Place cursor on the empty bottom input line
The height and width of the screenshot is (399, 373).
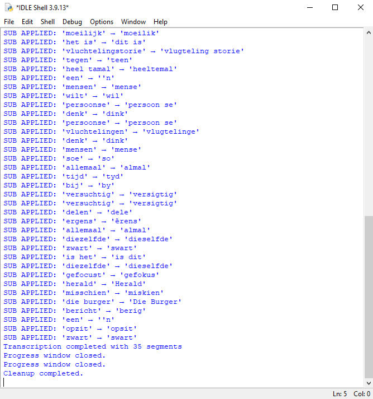(x=168, y=382)
